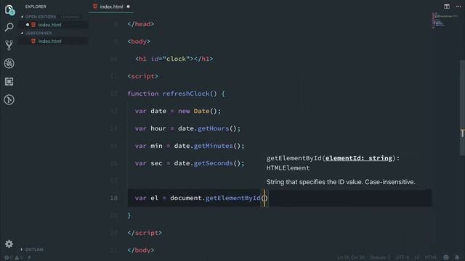
Task: Open the sixth activity bar icon below Extensions
Action: pos(9,100)
